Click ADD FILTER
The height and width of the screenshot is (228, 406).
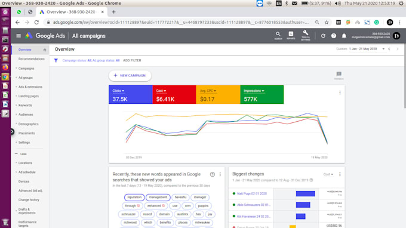(x=132, y=60)
